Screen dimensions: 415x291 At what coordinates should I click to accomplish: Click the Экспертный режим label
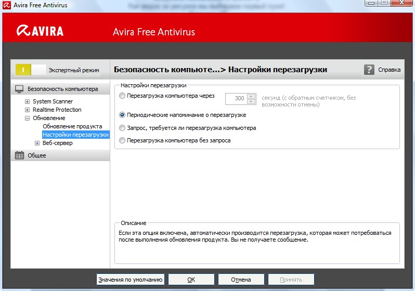(x=74, y=70)
